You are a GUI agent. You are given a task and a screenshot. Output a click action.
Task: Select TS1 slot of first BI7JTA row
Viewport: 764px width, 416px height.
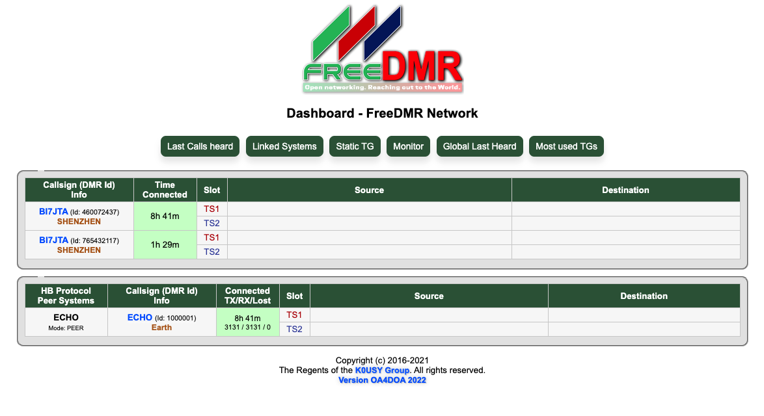pyautogui.click(x=211, y=209)
